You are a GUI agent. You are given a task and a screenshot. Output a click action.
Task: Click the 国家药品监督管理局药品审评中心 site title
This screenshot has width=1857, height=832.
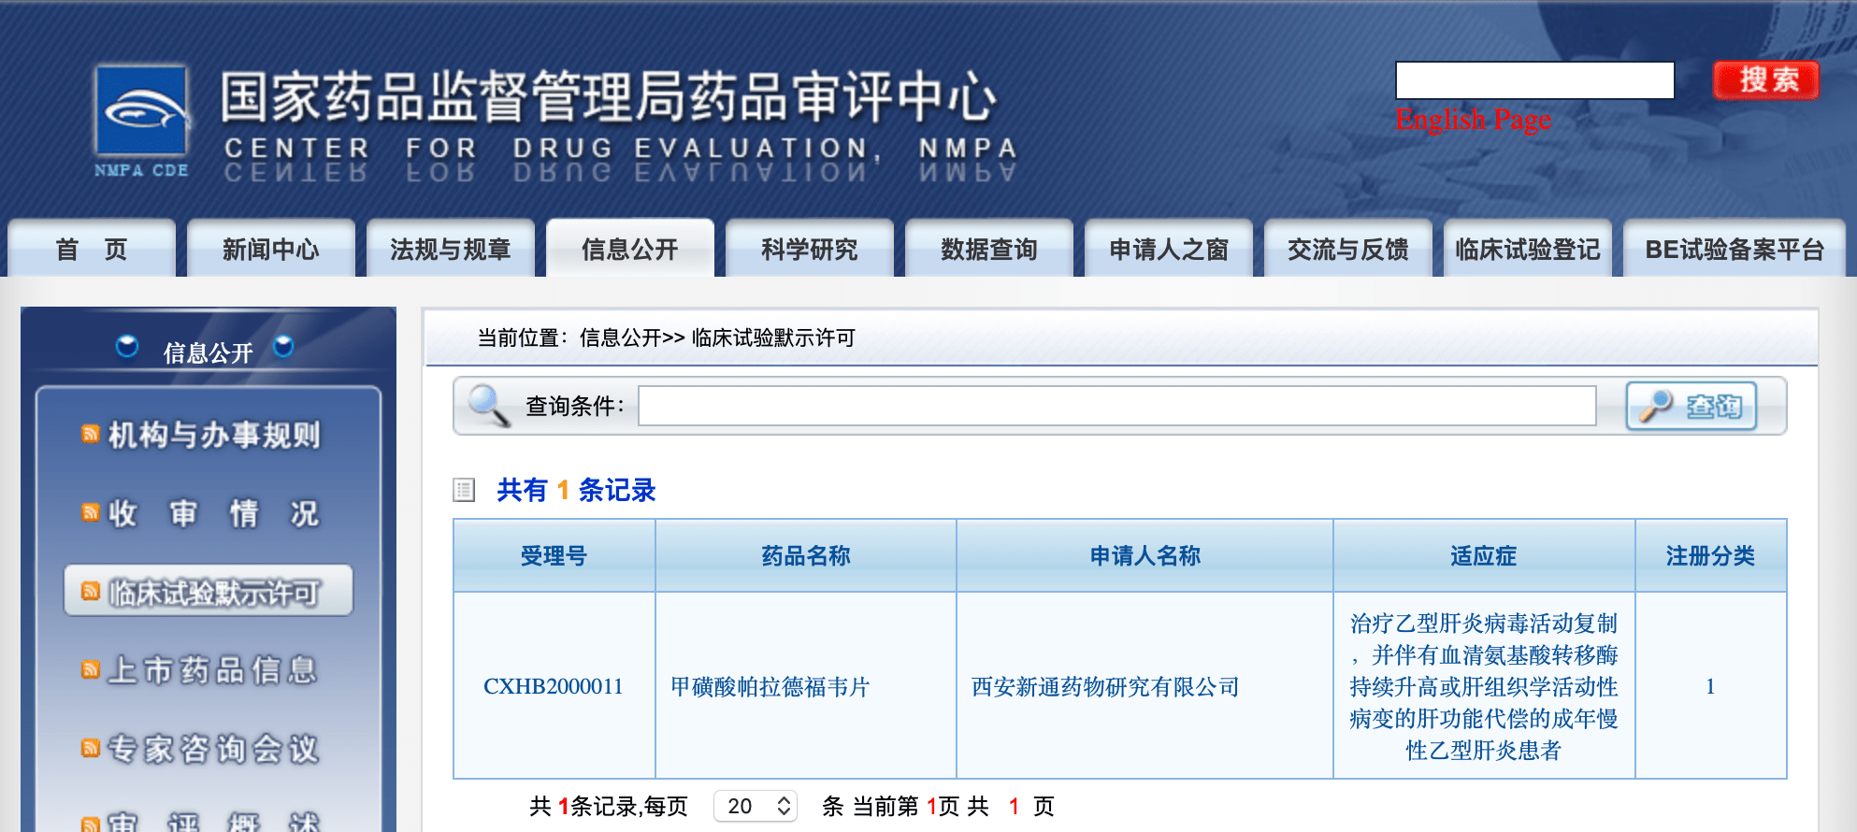[609, 97]
